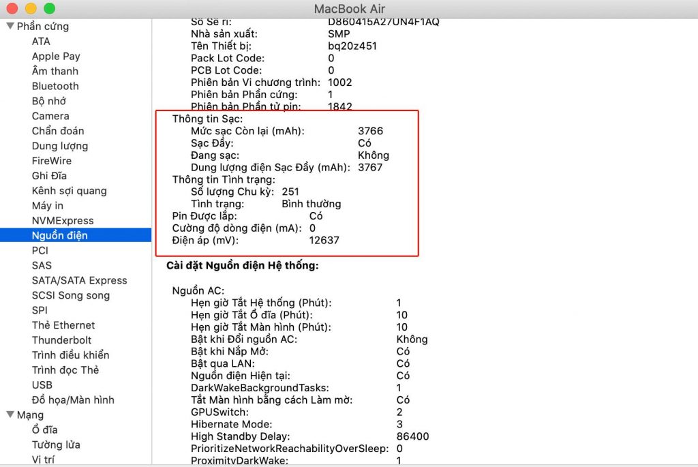The height and width of the screenshot is (467, 698).
Task: Open Ổ đĩa under Mạng
Action: tap(44, 430)
